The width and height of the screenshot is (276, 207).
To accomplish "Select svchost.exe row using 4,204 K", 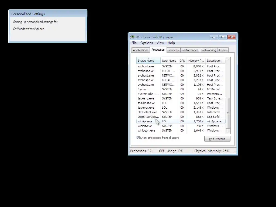I will point(181,80).
